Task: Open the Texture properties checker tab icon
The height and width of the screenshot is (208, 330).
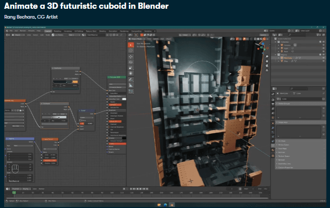Action: coord(273,156)
